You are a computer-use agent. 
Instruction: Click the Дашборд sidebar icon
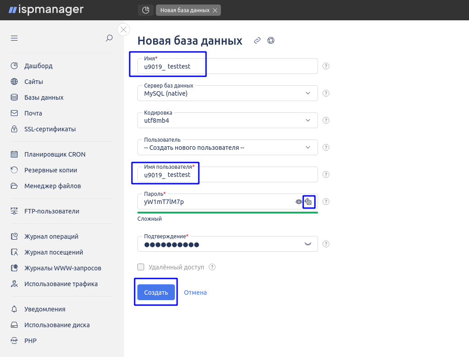click(14, 66)
